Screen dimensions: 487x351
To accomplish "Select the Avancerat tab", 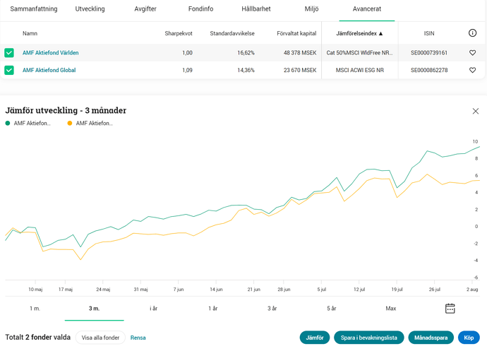I will [x=367, y=9].
